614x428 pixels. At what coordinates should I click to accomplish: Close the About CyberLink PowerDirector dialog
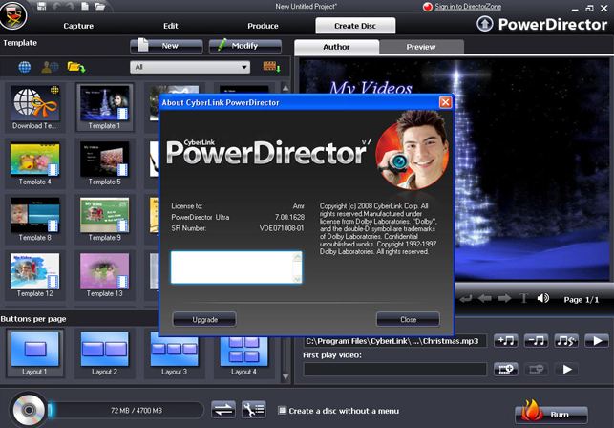tap(445, 102)
